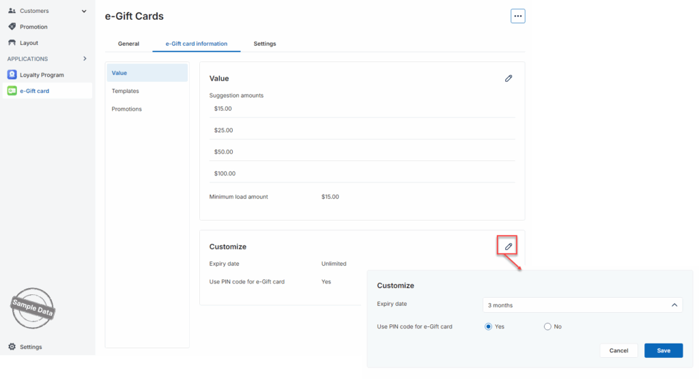This screenshot has height=379, width=699.
Task: Expand the Applications section arrow
Action: 85,59
